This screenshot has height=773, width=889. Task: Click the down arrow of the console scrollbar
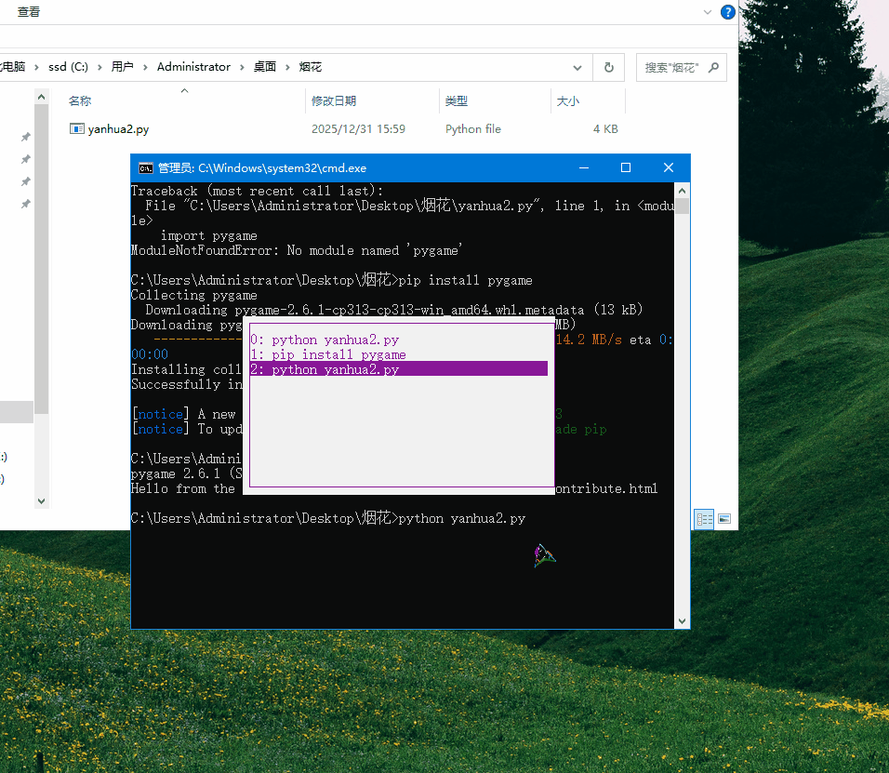coord(682,620)
